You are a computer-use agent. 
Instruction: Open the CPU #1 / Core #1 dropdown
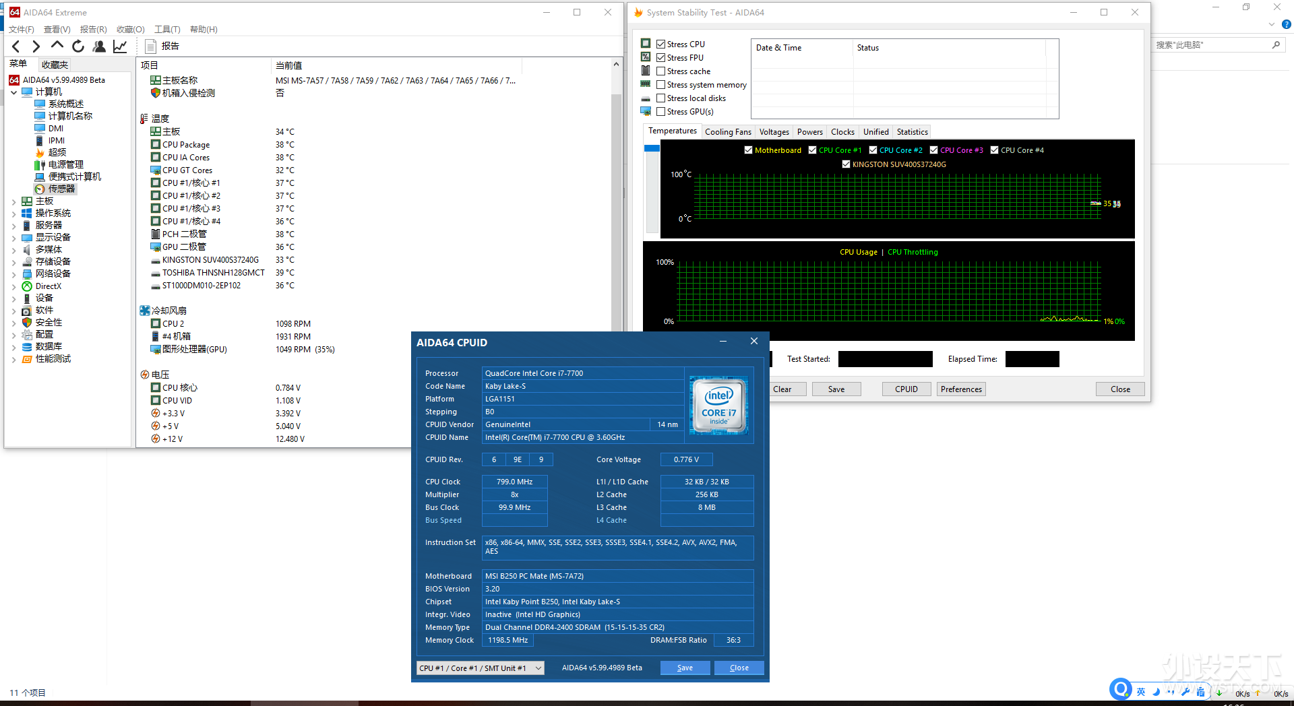pyautogui.click(x=481, y=668)
